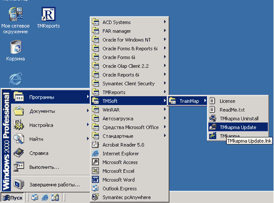Launch the Internet Explorer desktop icon
The height and width of the screenshot is (203, 274).
pos(15,79)
